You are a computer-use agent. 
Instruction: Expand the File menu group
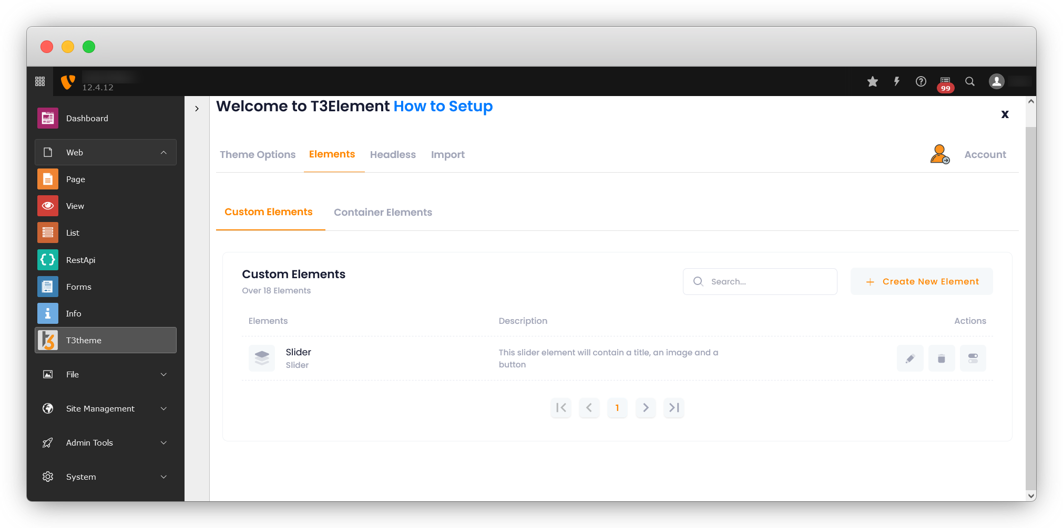point(106,374)
